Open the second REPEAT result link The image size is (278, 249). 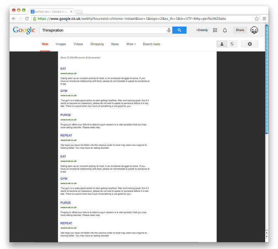[x=66, y=223]
